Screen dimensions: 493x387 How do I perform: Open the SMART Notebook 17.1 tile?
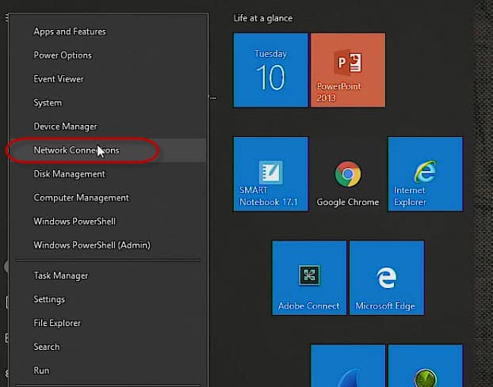[271, 174]
